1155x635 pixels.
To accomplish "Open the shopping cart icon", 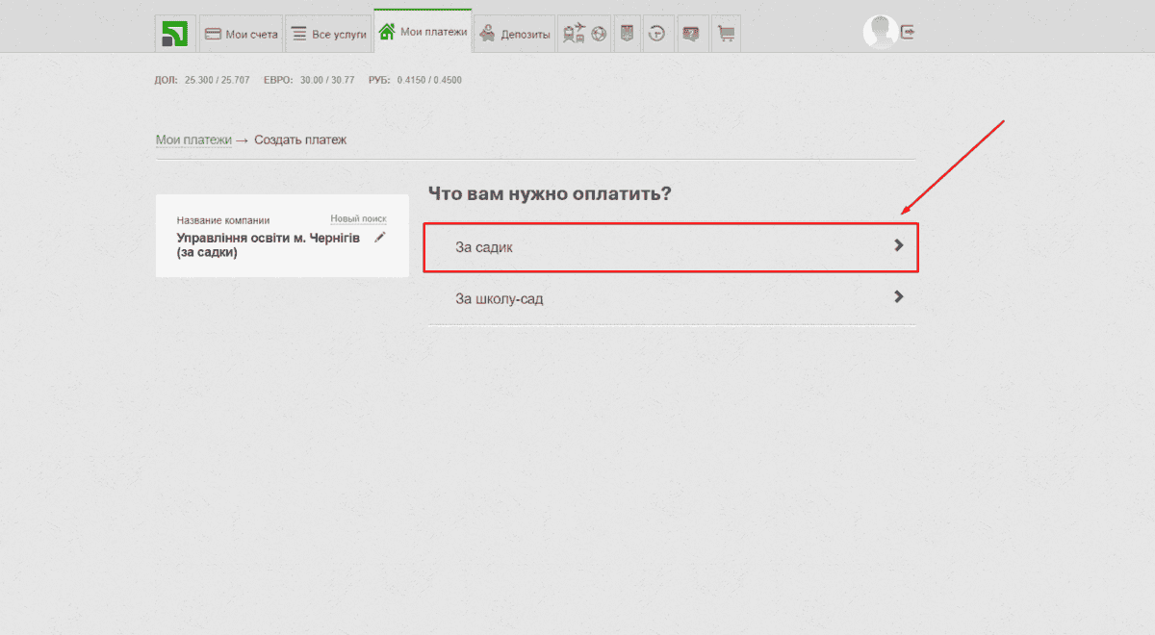I will (726, 34).
